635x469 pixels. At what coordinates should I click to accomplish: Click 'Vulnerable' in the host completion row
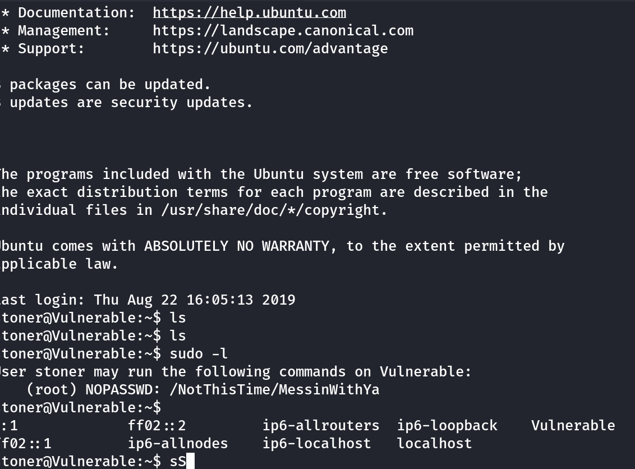click(573, 425)
